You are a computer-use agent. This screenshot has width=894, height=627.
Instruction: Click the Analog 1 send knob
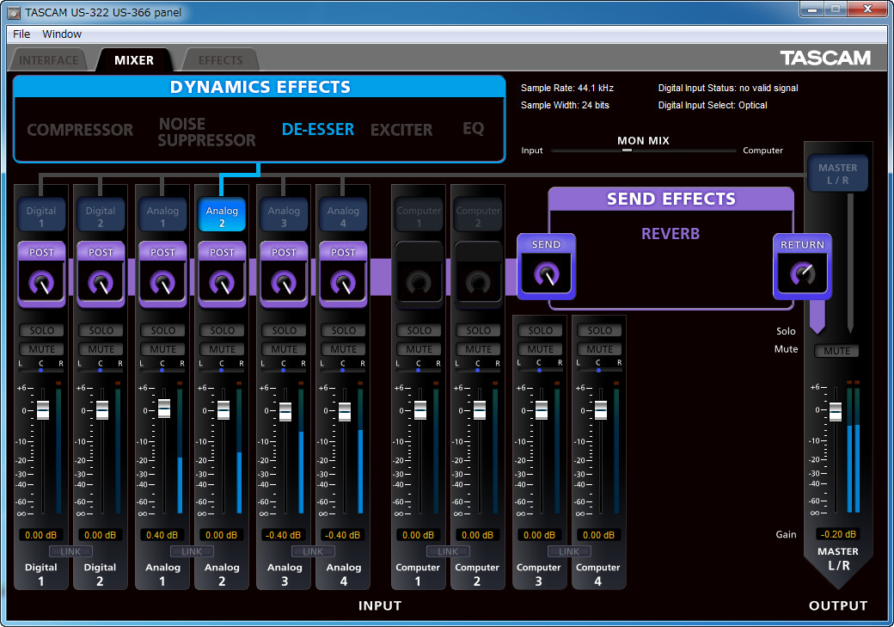tap(162, 282)
